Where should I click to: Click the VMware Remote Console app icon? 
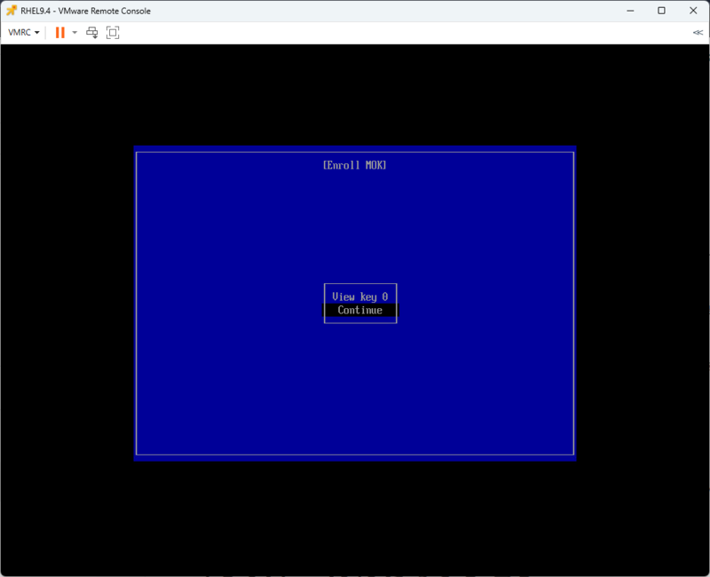point(12,11)
